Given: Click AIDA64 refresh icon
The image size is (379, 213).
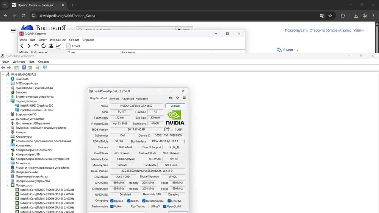Looking at the screenshot, I should (x=44, y=46).
